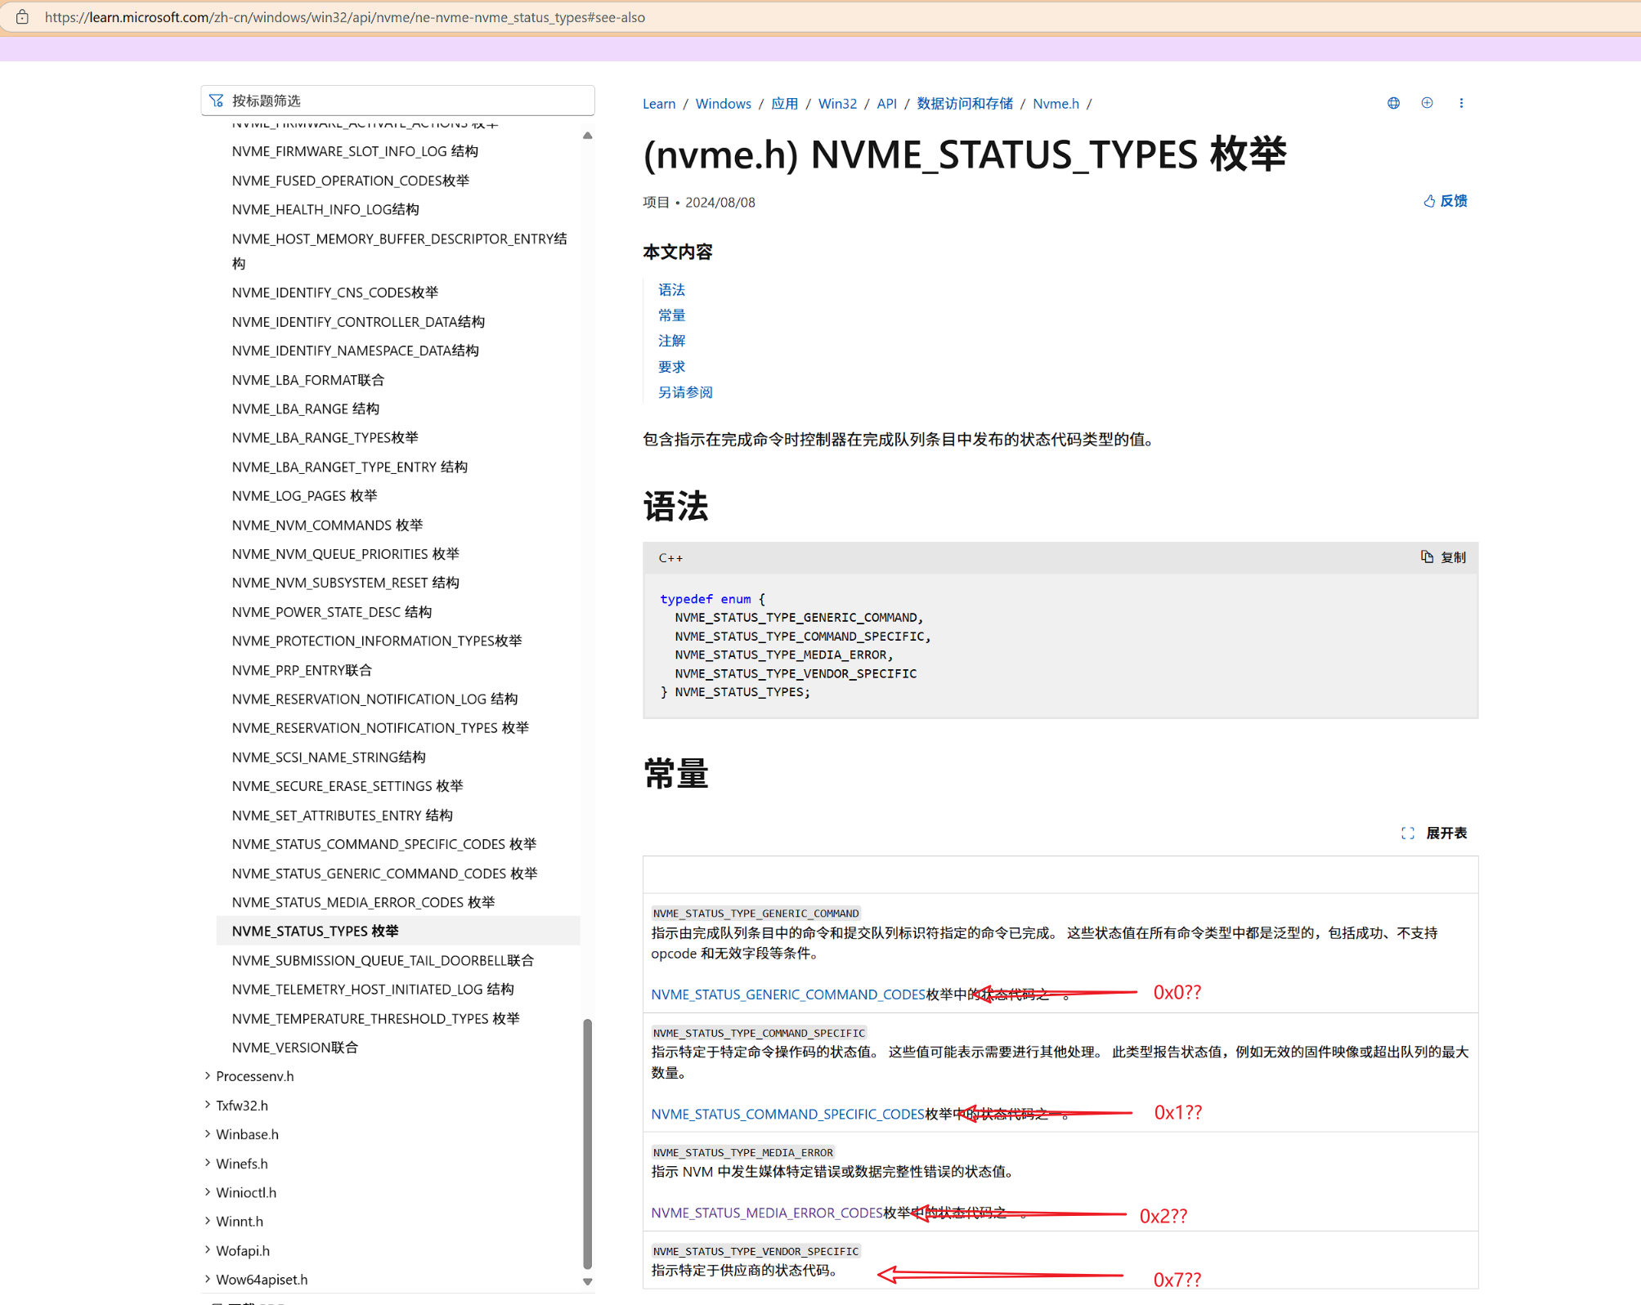Open NVME_STATUS_MEDIA_ERROR_CODES link in table

click(767, 1213)
